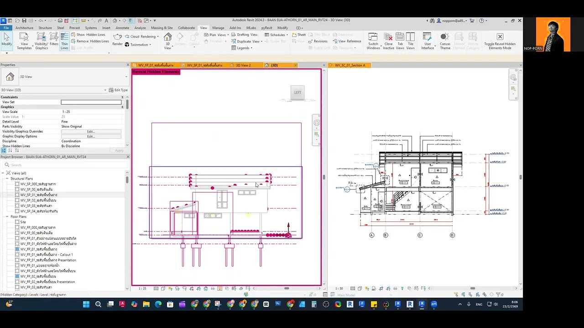Viewport: 584px width, 328px height.
Task: Click the Edit Type button
Action: pos(118,90)
